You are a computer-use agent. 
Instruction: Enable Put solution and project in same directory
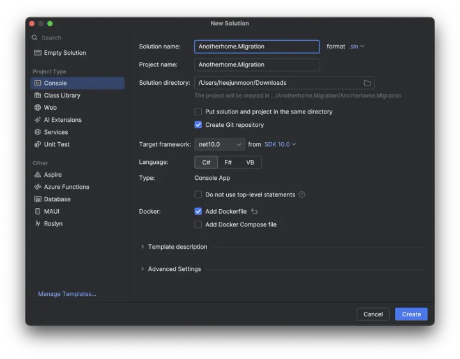198,112
